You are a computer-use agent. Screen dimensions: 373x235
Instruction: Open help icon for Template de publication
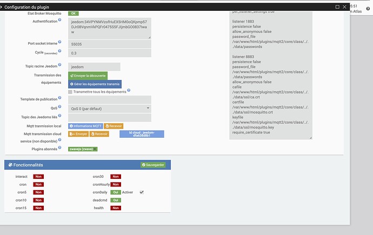pyautogui.click(x=59, y=98)
